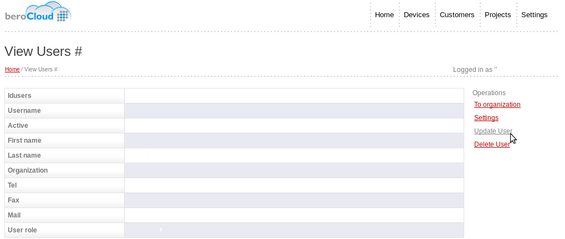The width and height of the screenshot is (565, 239).
Task: Select the Username row
Action: tap(234, 111)
